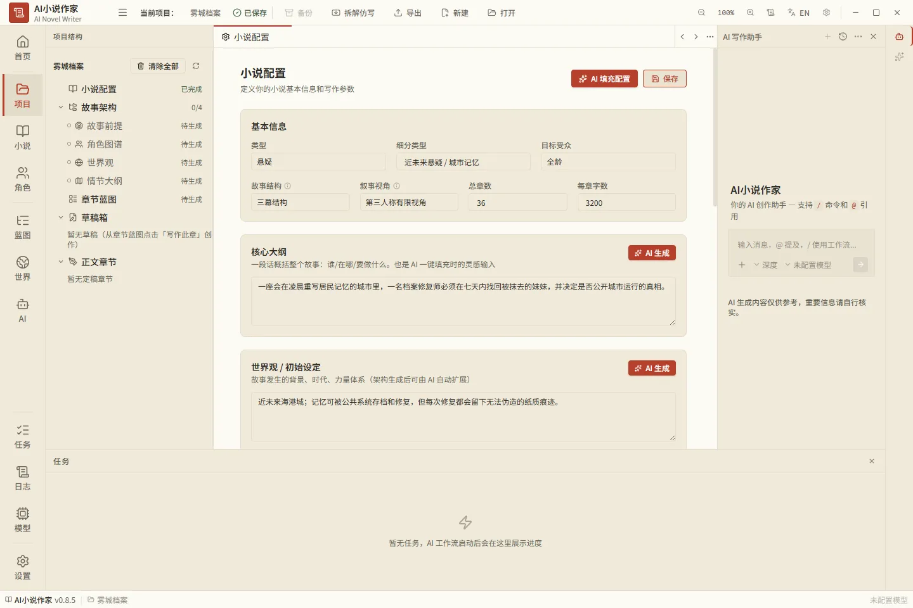Start a new chat with the plus icon
This screenshot has width=913, height=608.
827,37
